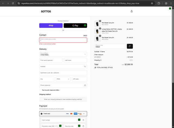Click the -$714.00 discount amount

click(130, 57)
